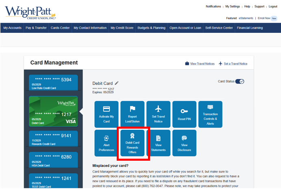Click the pencil icon beside Debit Card

click(117, 83)
